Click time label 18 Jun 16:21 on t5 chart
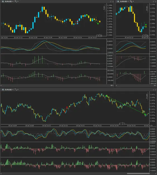Screen dimensions: 157x175 80,125
